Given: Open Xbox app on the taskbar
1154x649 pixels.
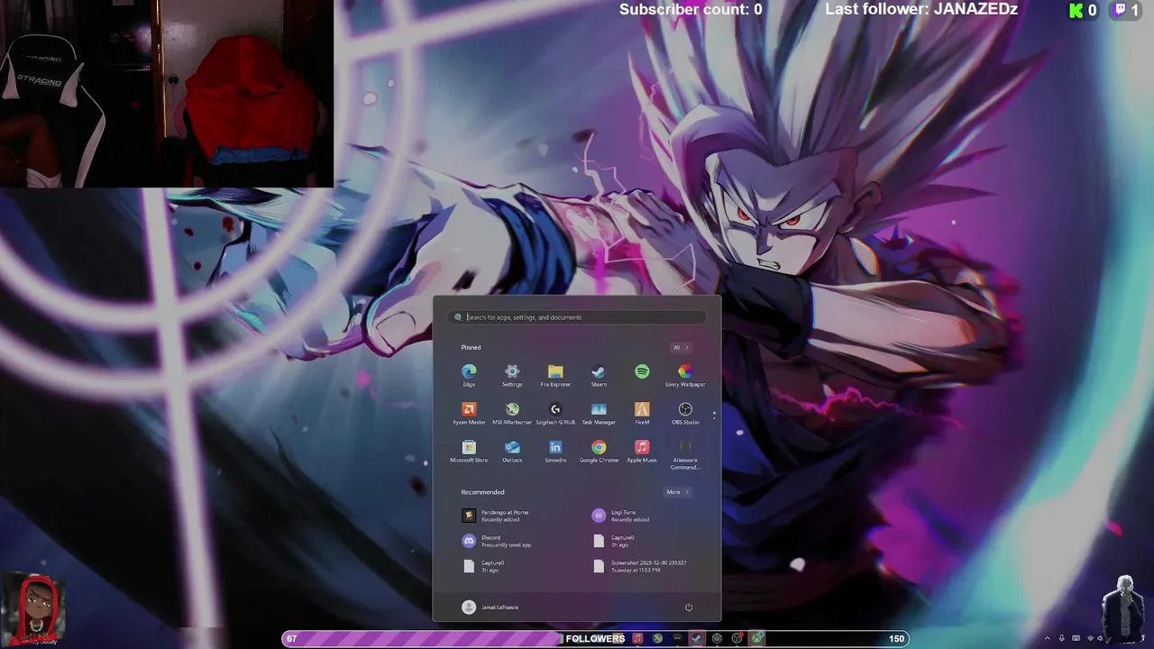Looking at the screenshot, I should coord(756,638).
